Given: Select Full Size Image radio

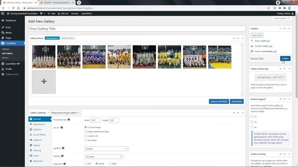Looking at the screenshot, I should (85, 127).
